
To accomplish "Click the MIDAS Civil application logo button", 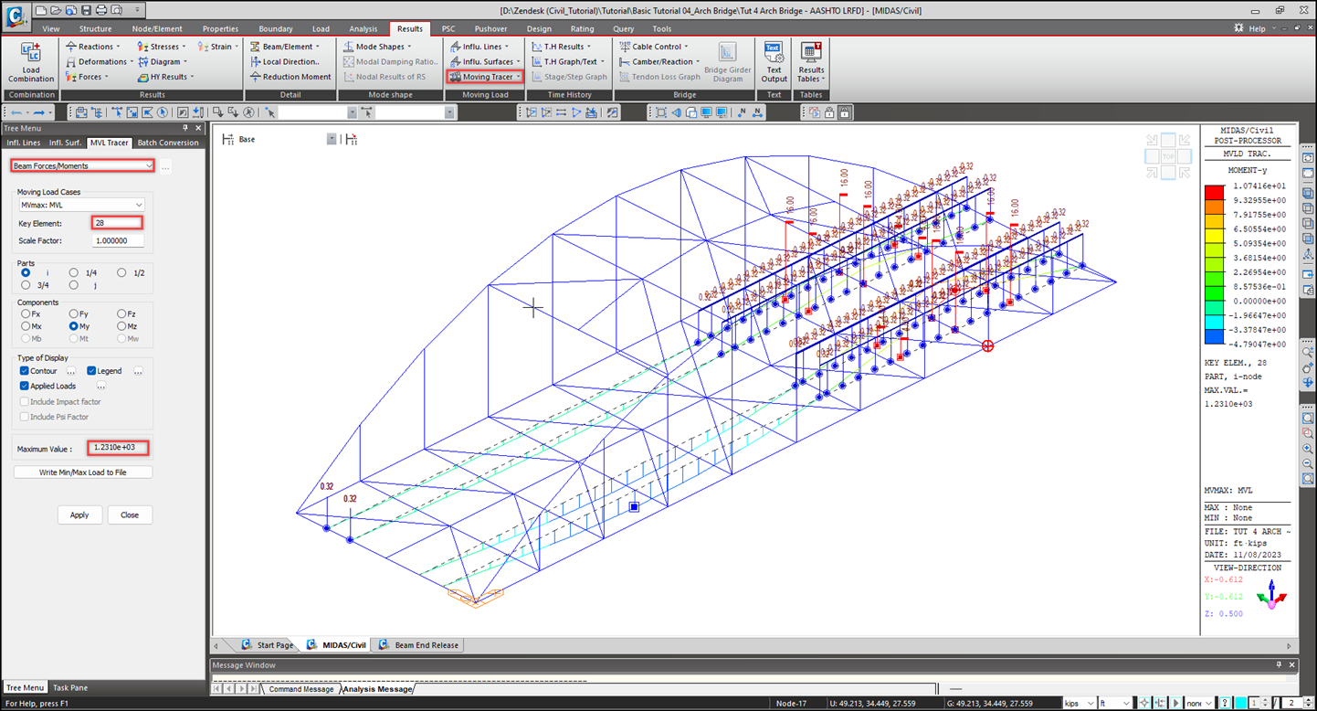I will tap(15, 16).
